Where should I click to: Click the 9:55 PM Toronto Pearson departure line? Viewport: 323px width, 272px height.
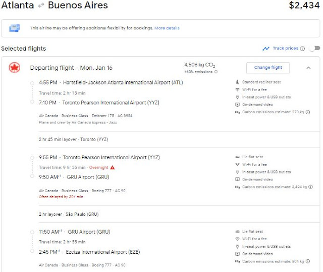click(99, 157)
